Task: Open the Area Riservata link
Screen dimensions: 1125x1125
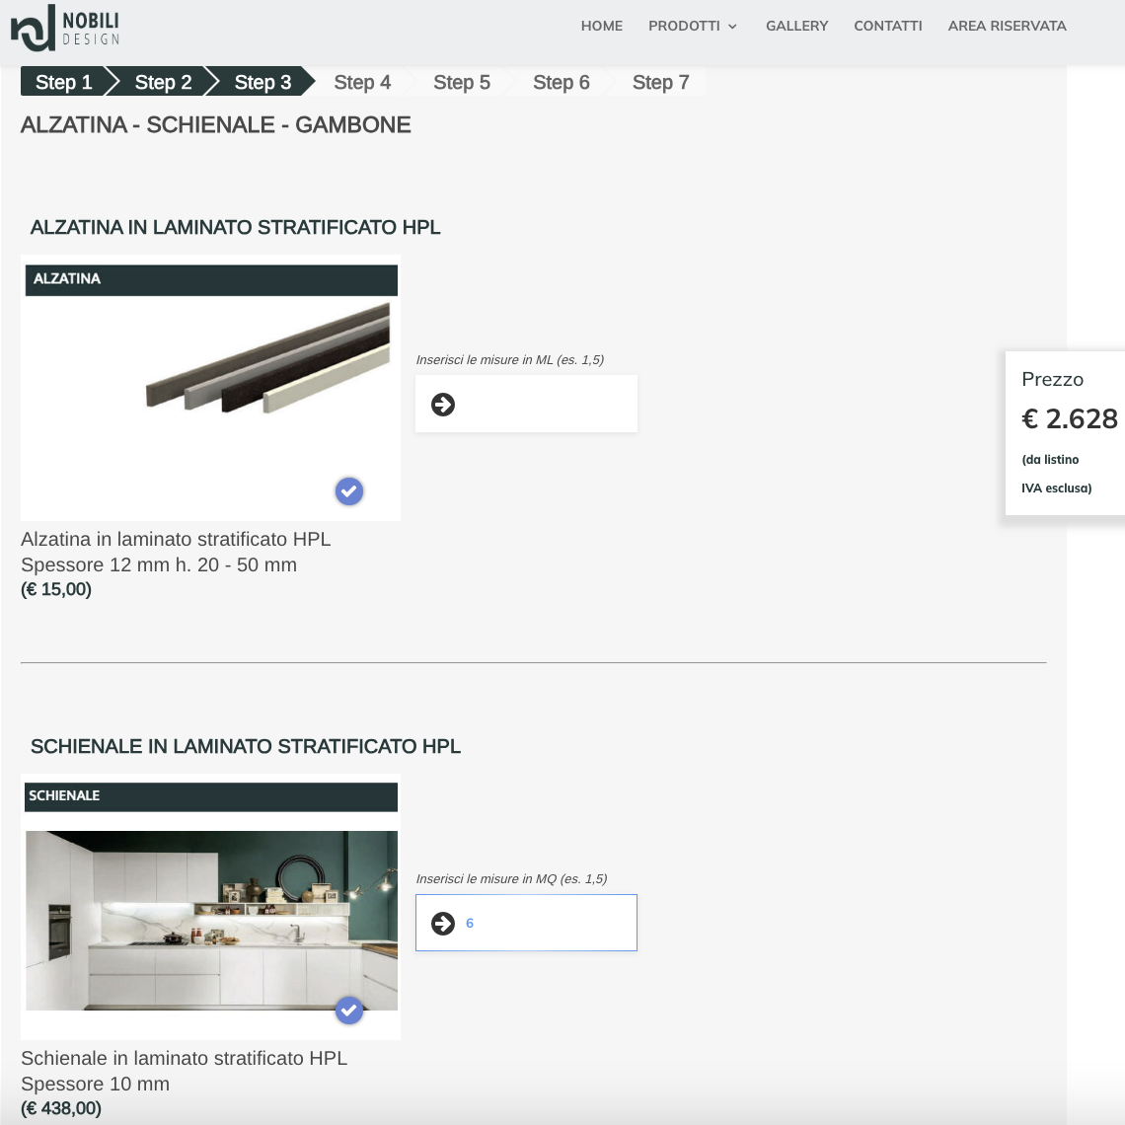Action: pyautogui.click(x=1007, y=27)
